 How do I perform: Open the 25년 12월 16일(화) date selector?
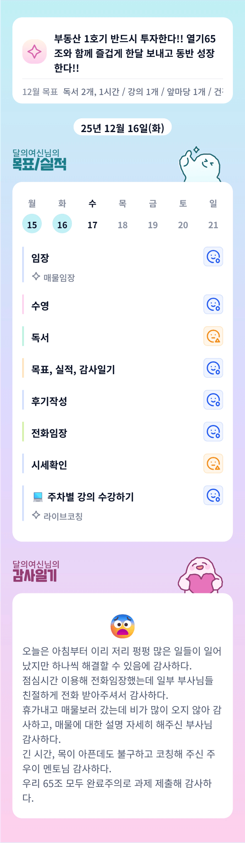123,128
